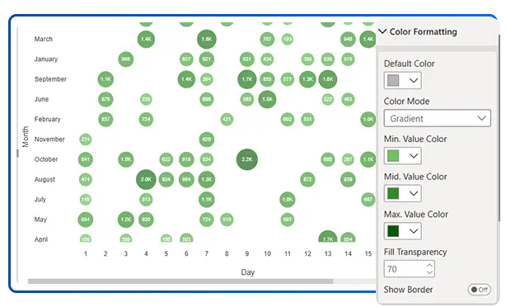Decrease Fill Transparency with the down arrow
Viewport: 506px width, 307px height.
pos(429,272)
